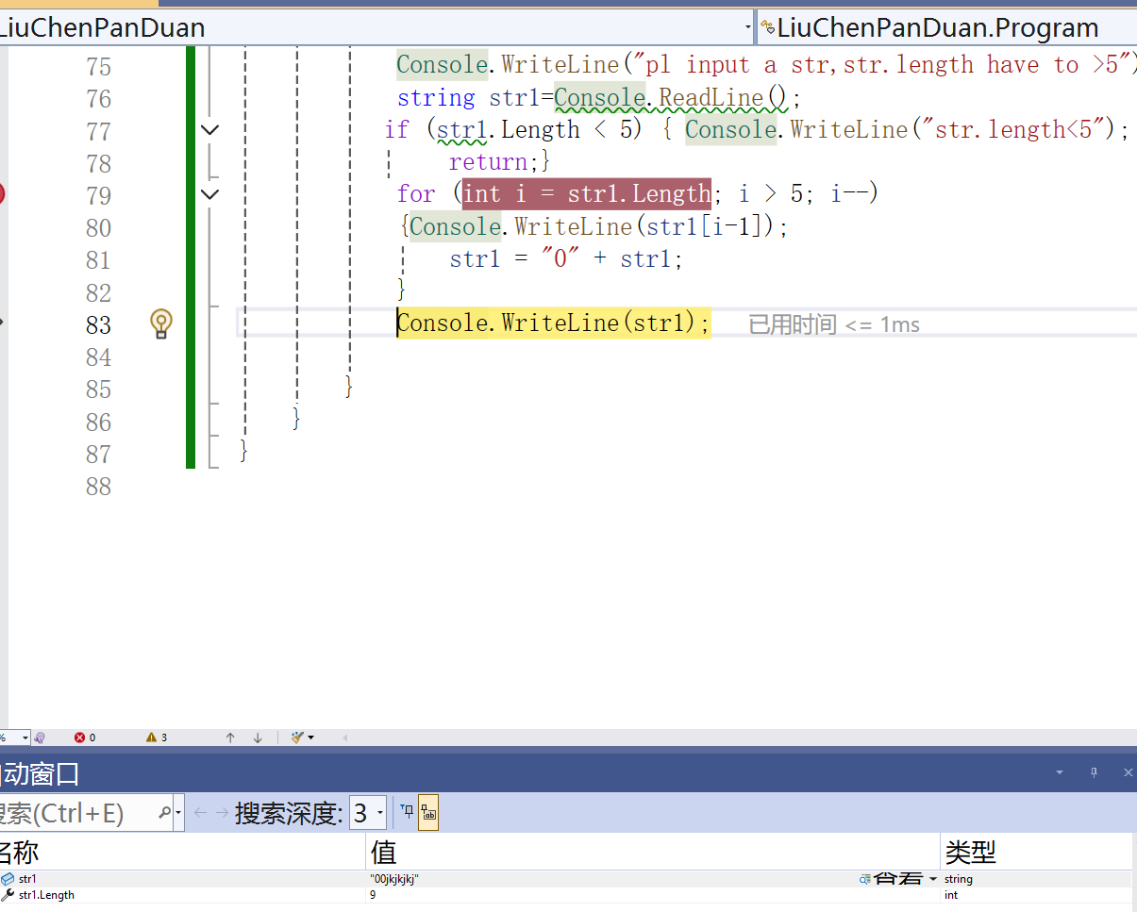Click the search forward arrow
Viewport: 1137px width, 912px height.
coord(222,812)
